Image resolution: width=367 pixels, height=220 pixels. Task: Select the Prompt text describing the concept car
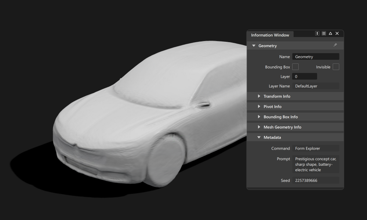pyautogui.click(x=316, y=164)
